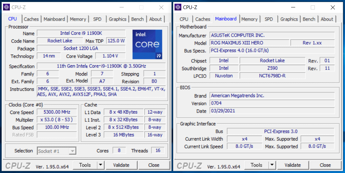Screen dimensions: 345x173
Task: Select Graphics tab in left window
Action: 118,19
